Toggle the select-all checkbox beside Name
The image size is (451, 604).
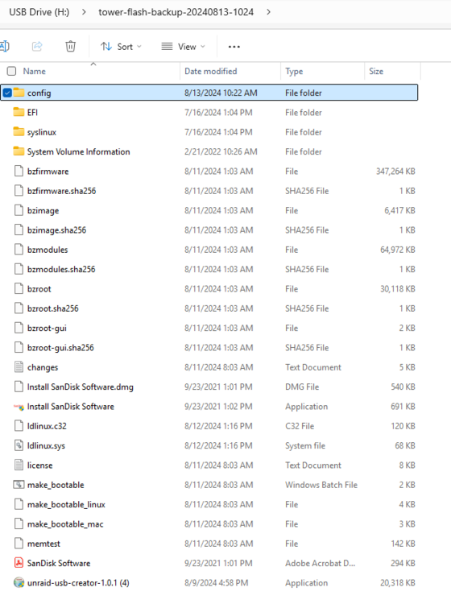click(11, 71)
